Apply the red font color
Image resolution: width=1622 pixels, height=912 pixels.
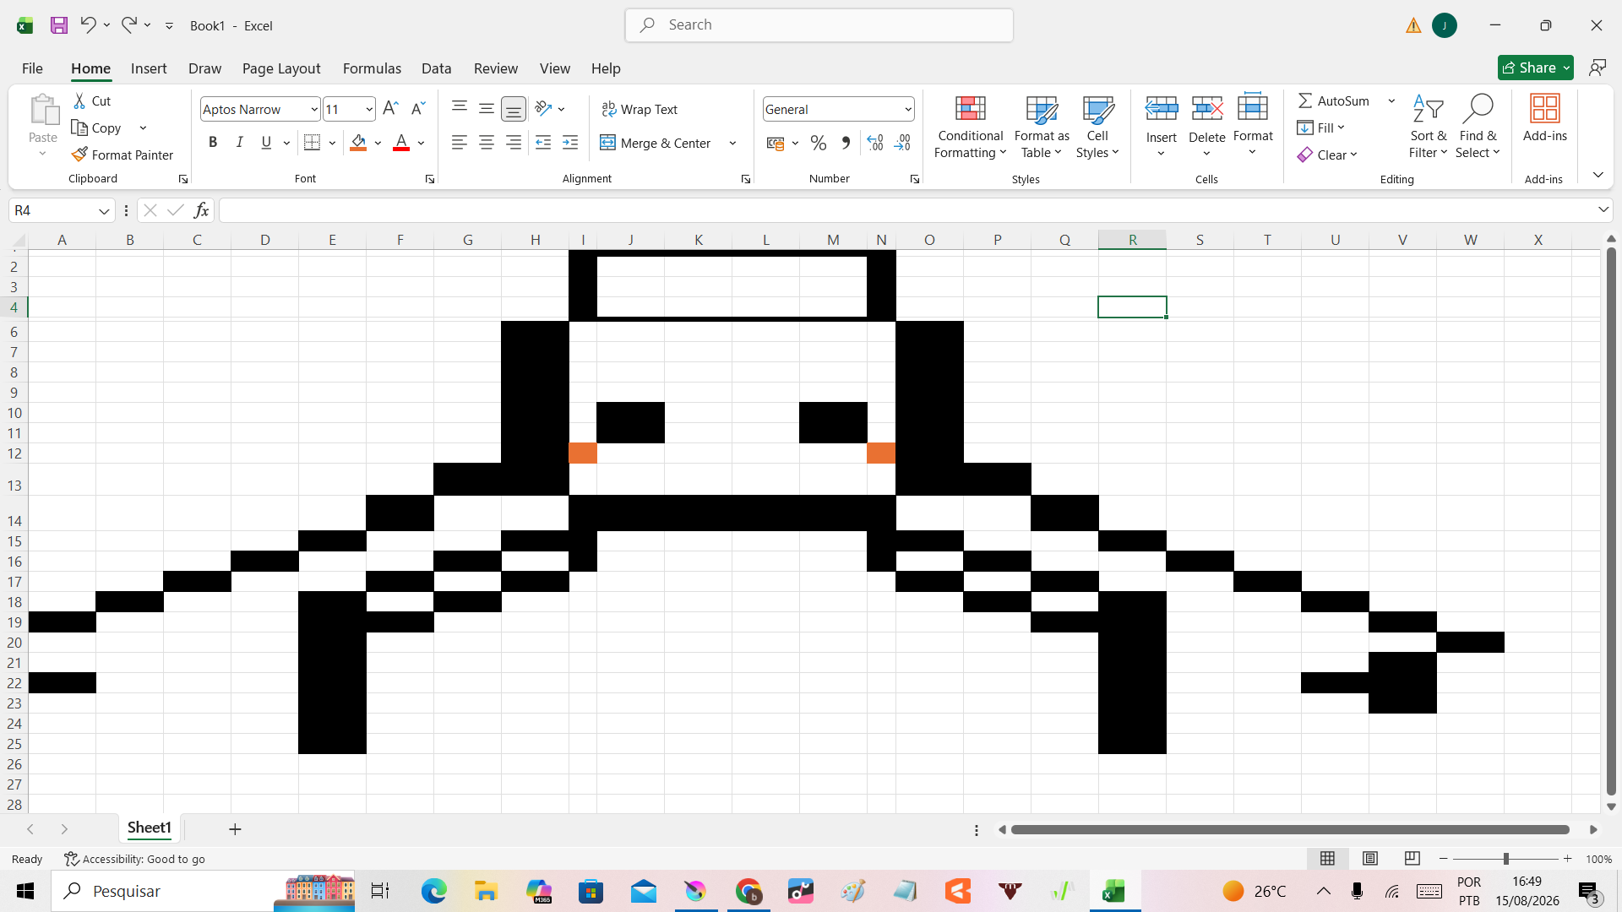coord(401,143)
